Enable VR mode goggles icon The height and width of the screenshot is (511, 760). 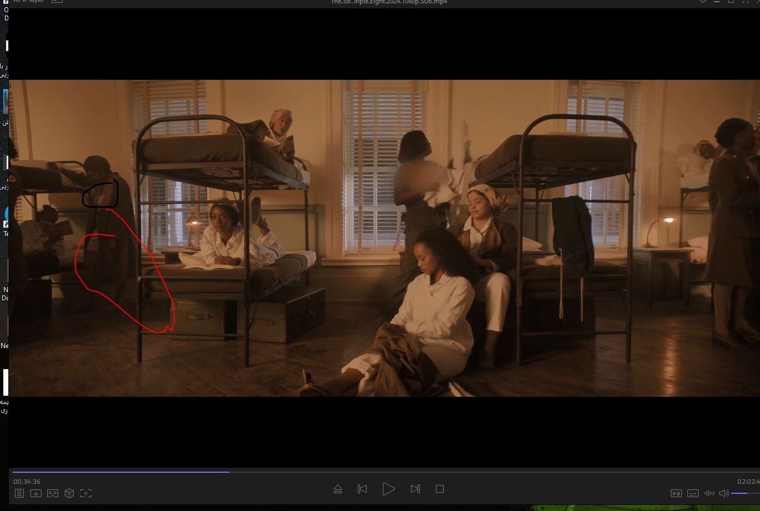tap(53, 493)
